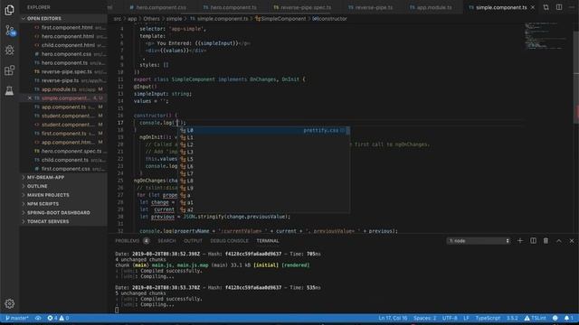The image size is (579, 325).
Task: Expand the MY-DREAM-APP folder section
Action: tap(63, 177)
